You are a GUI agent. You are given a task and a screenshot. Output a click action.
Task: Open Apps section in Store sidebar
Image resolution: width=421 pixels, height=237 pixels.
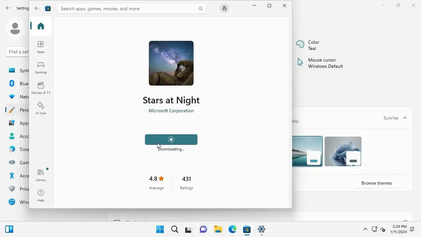coord(41,47)
